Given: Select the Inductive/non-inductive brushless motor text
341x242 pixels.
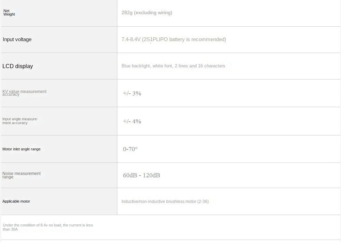Looking at the screenshot, I should click(159, 202).
